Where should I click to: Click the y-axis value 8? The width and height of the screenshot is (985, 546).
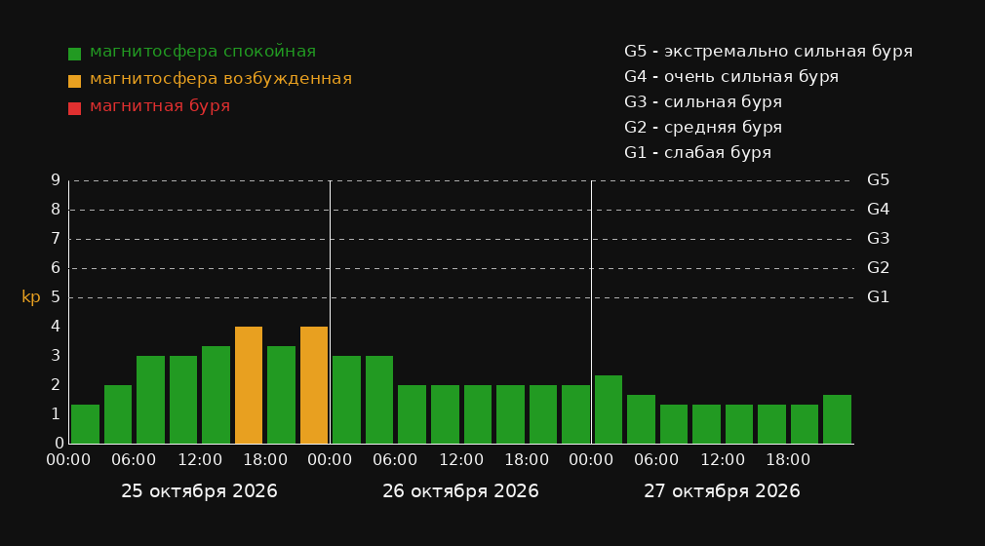click(56, 210)
